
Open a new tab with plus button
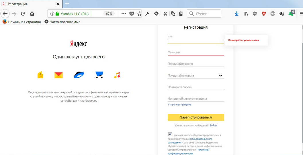[x=67, y=4]
